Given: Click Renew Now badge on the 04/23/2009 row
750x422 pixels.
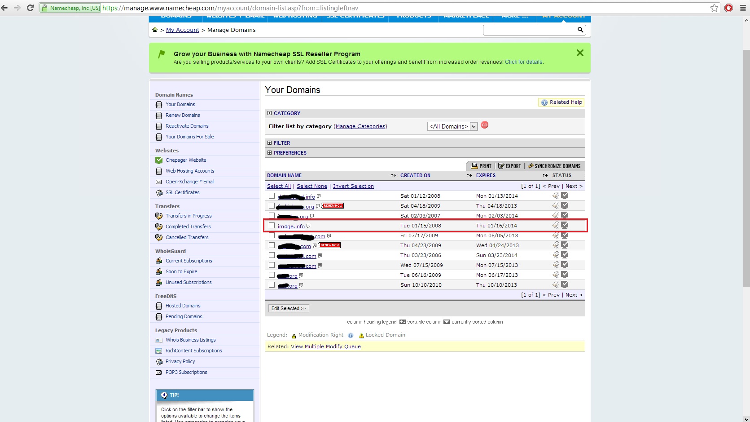Looking at the screenshot, I should click(329, 245).
